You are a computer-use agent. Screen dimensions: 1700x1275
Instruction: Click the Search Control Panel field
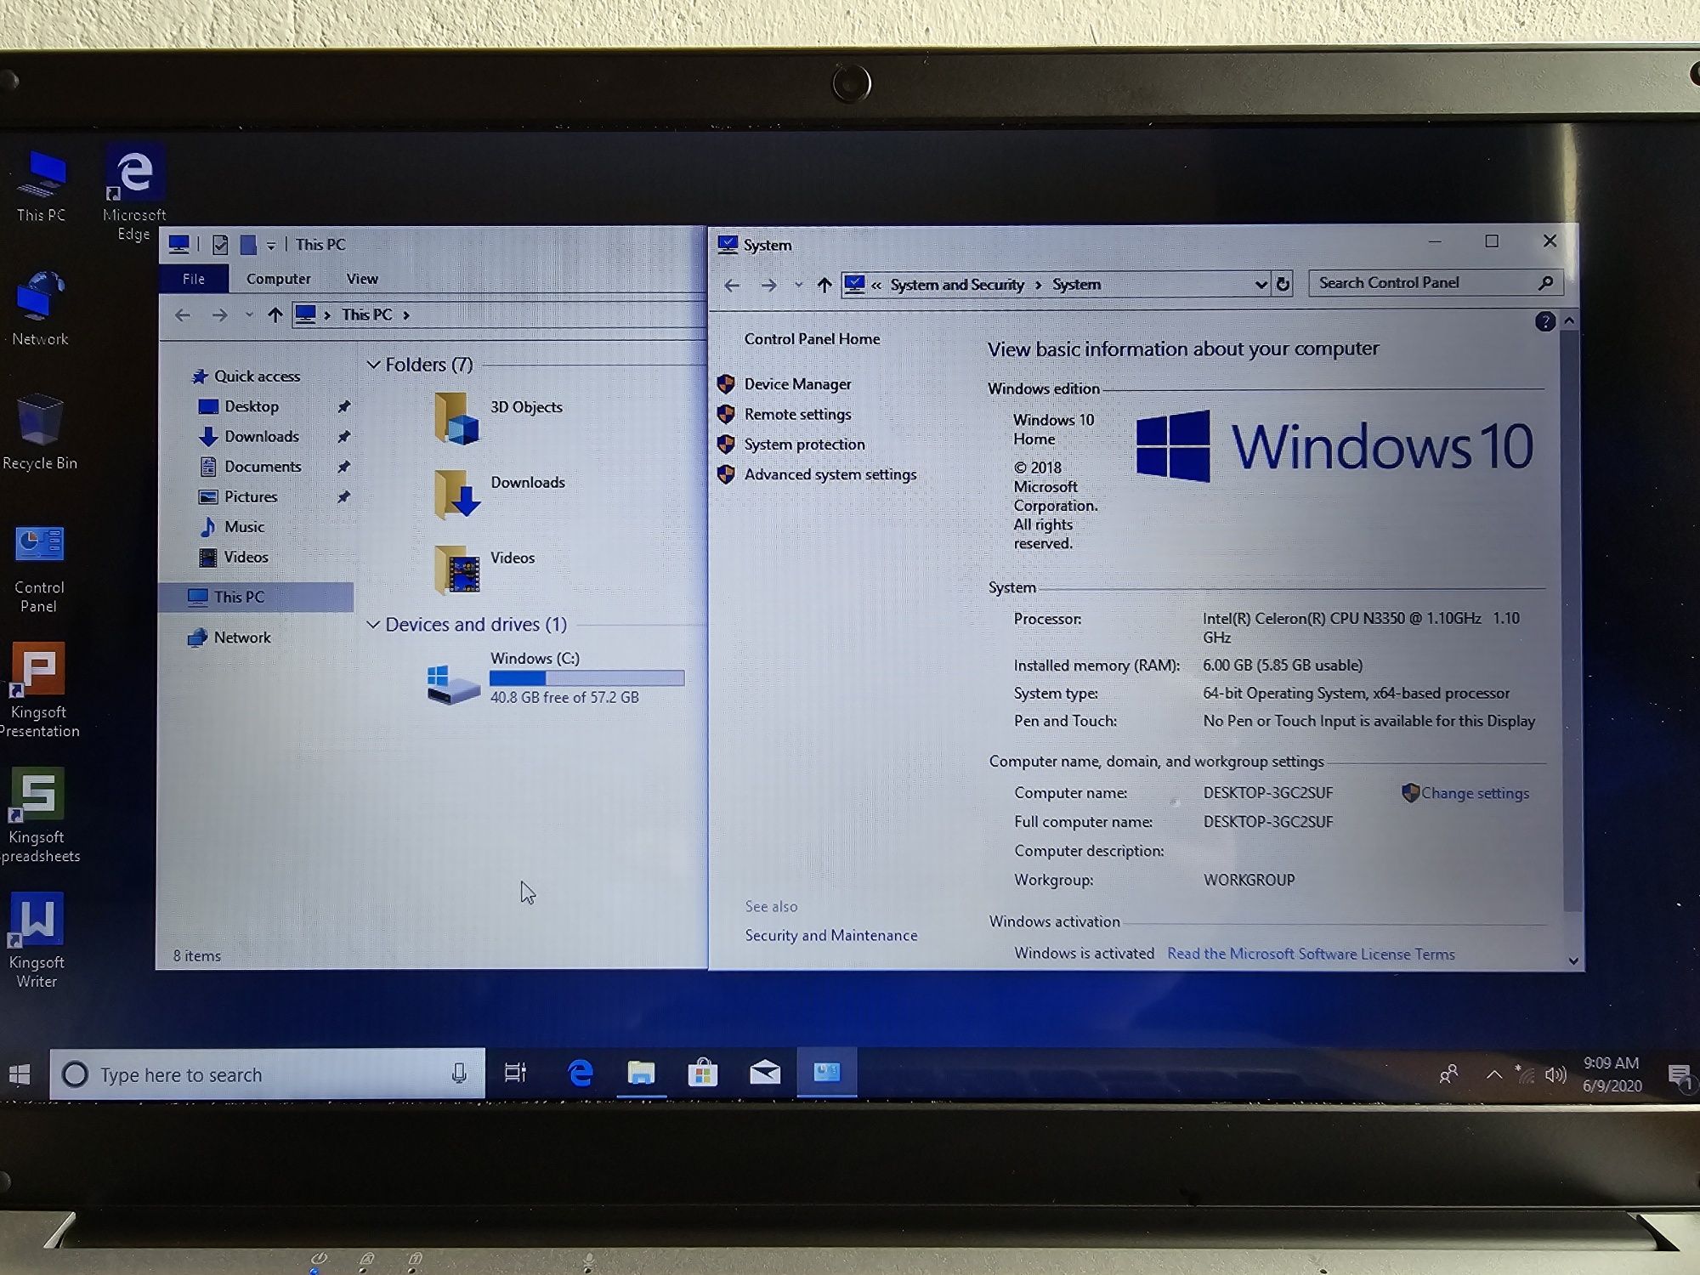[x=1435, y=283]
